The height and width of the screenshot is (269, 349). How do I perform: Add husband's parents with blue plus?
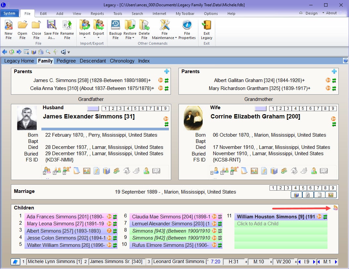[x=167, y=71]
